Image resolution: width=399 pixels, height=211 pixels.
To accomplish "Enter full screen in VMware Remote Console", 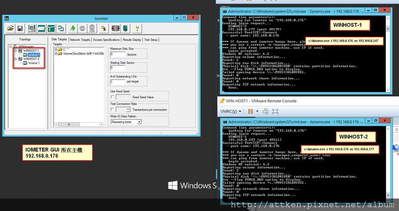I will (x=275, y=111).
